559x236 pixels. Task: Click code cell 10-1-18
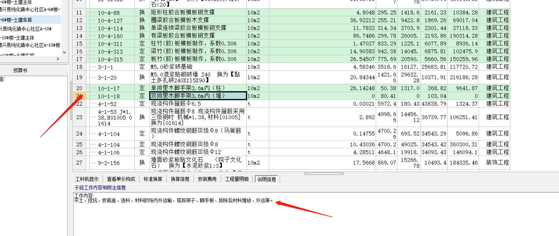pos(112,96)
